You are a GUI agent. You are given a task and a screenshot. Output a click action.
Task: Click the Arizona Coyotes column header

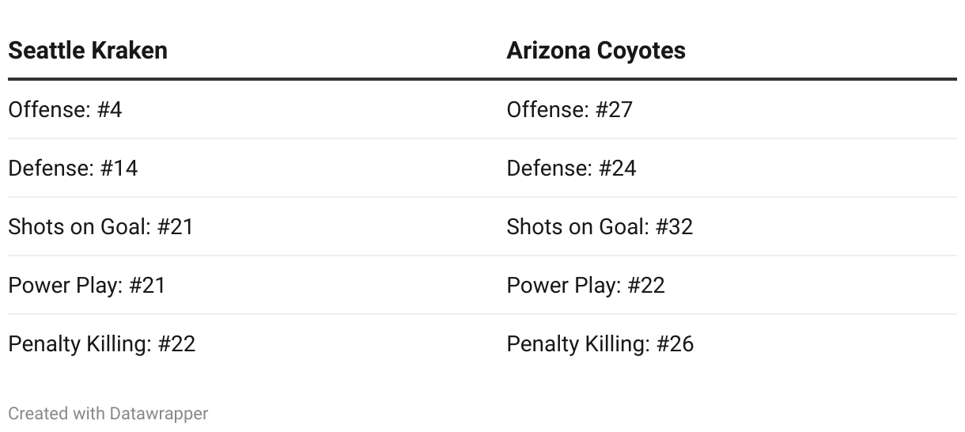(x=596, y=51)
